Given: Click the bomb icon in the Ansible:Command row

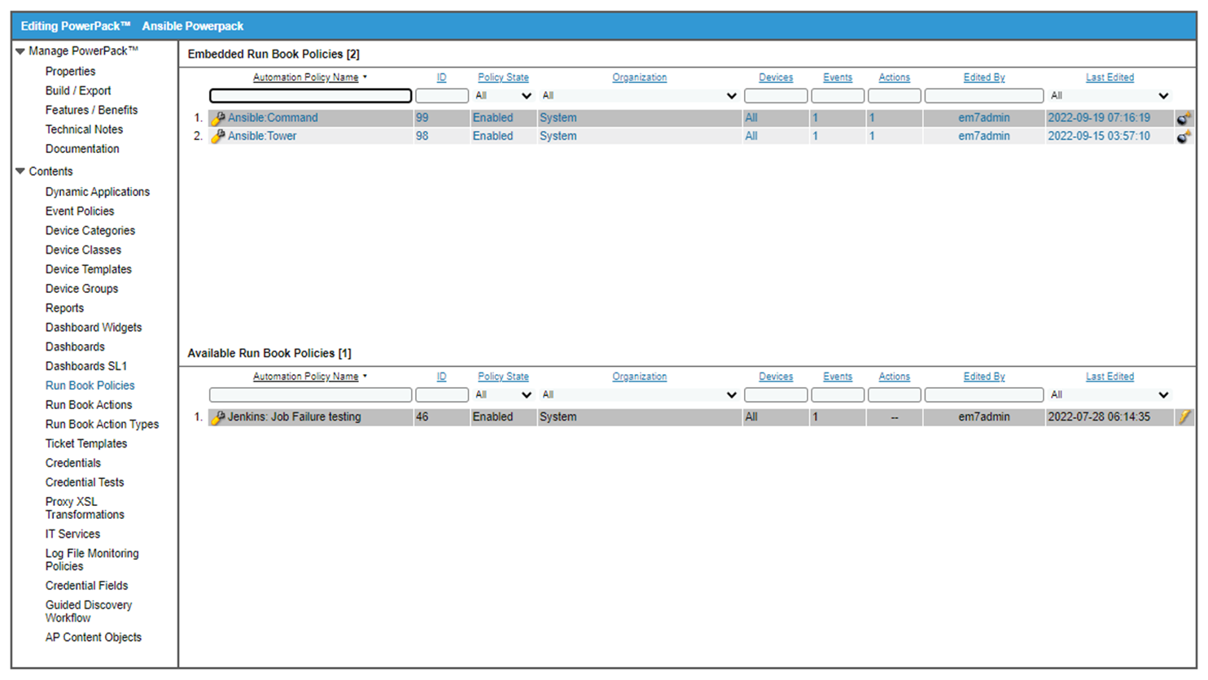Looking at the screenshot, I should point(1184,118).
